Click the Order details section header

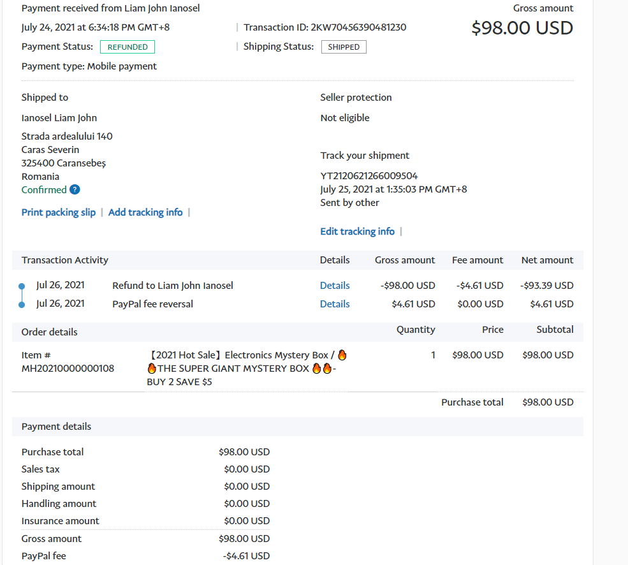point(50,332)
